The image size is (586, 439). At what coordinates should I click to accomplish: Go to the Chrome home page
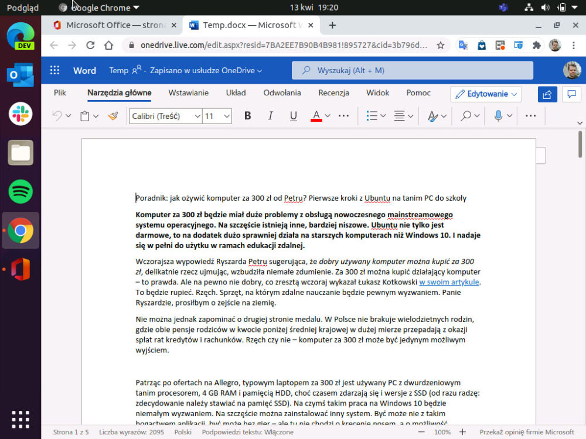point(109,46)
